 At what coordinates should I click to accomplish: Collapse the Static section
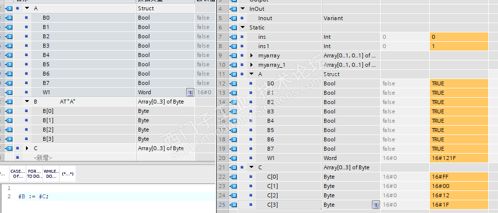pyautogui.click(x=243, y=27)
